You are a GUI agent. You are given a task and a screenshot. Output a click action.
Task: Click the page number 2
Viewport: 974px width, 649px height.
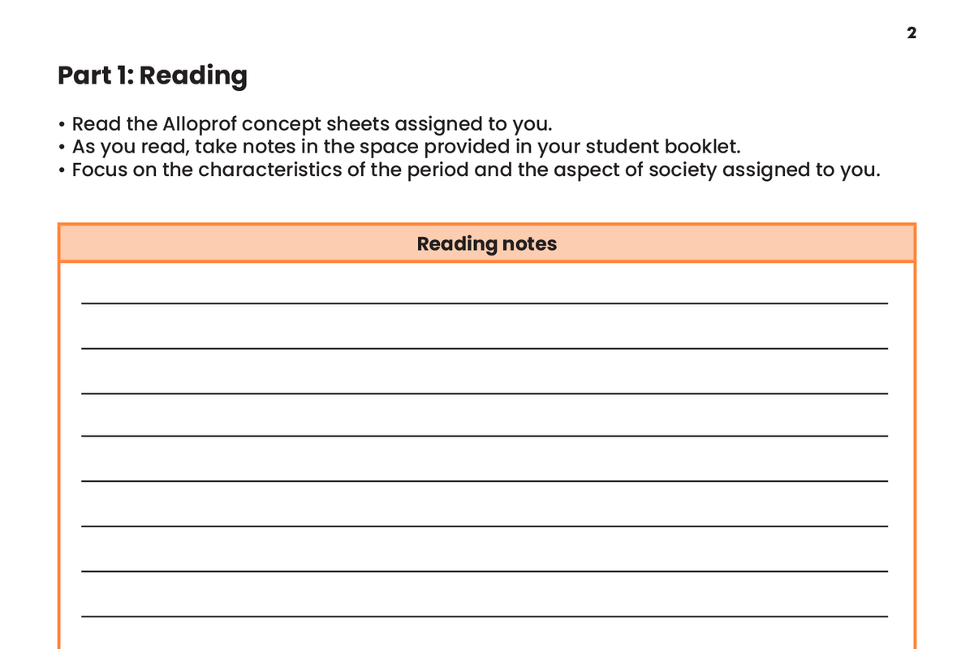coord(912,33)
